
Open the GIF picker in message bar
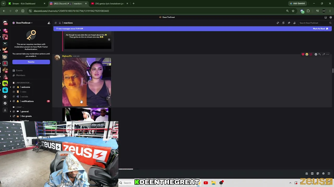(312, 173)
